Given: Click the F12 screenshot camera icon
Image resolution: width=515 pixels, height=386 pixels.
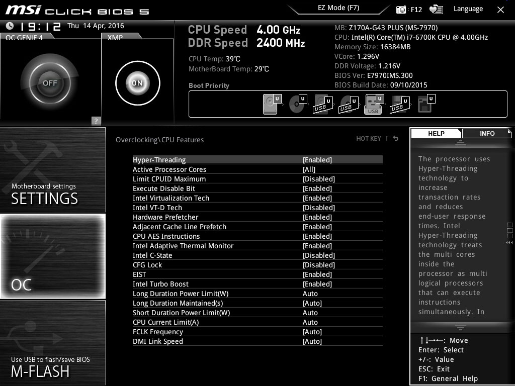Looking at the screenshot, I should click(x=401, y=10).
